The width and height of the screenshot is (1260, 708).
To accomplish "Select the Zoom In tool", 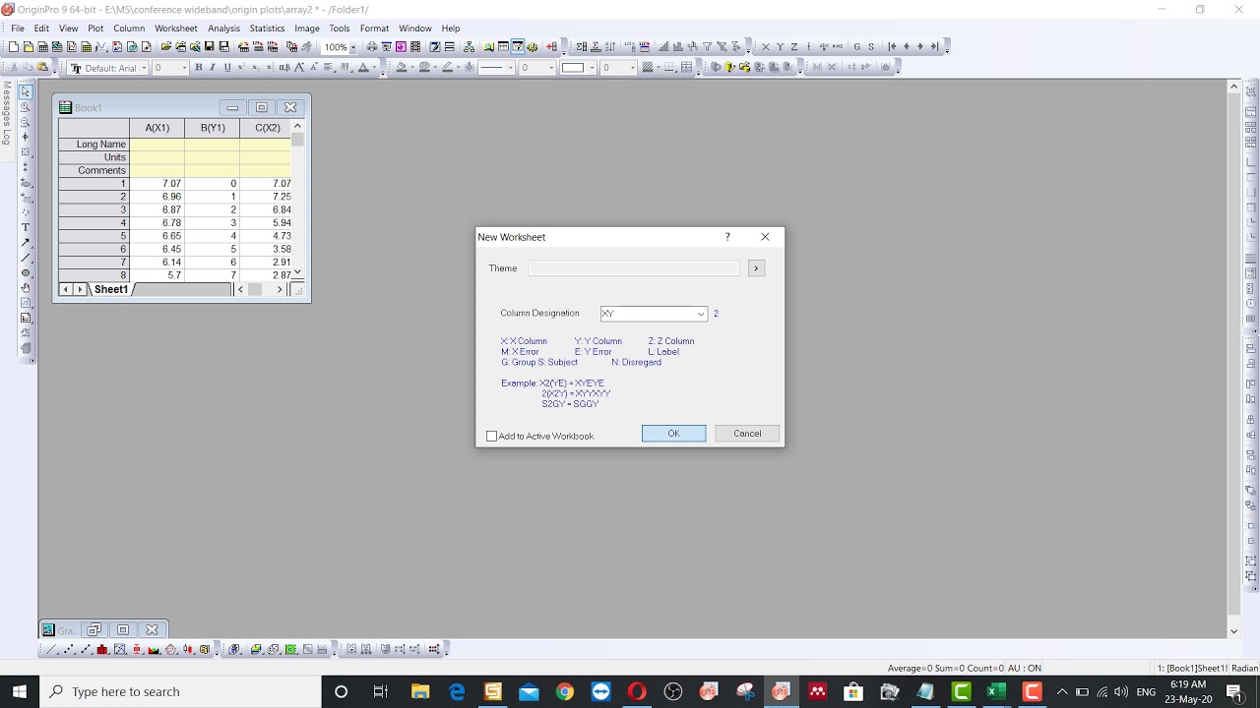I will pyautogui.click(x=26, y=107).
